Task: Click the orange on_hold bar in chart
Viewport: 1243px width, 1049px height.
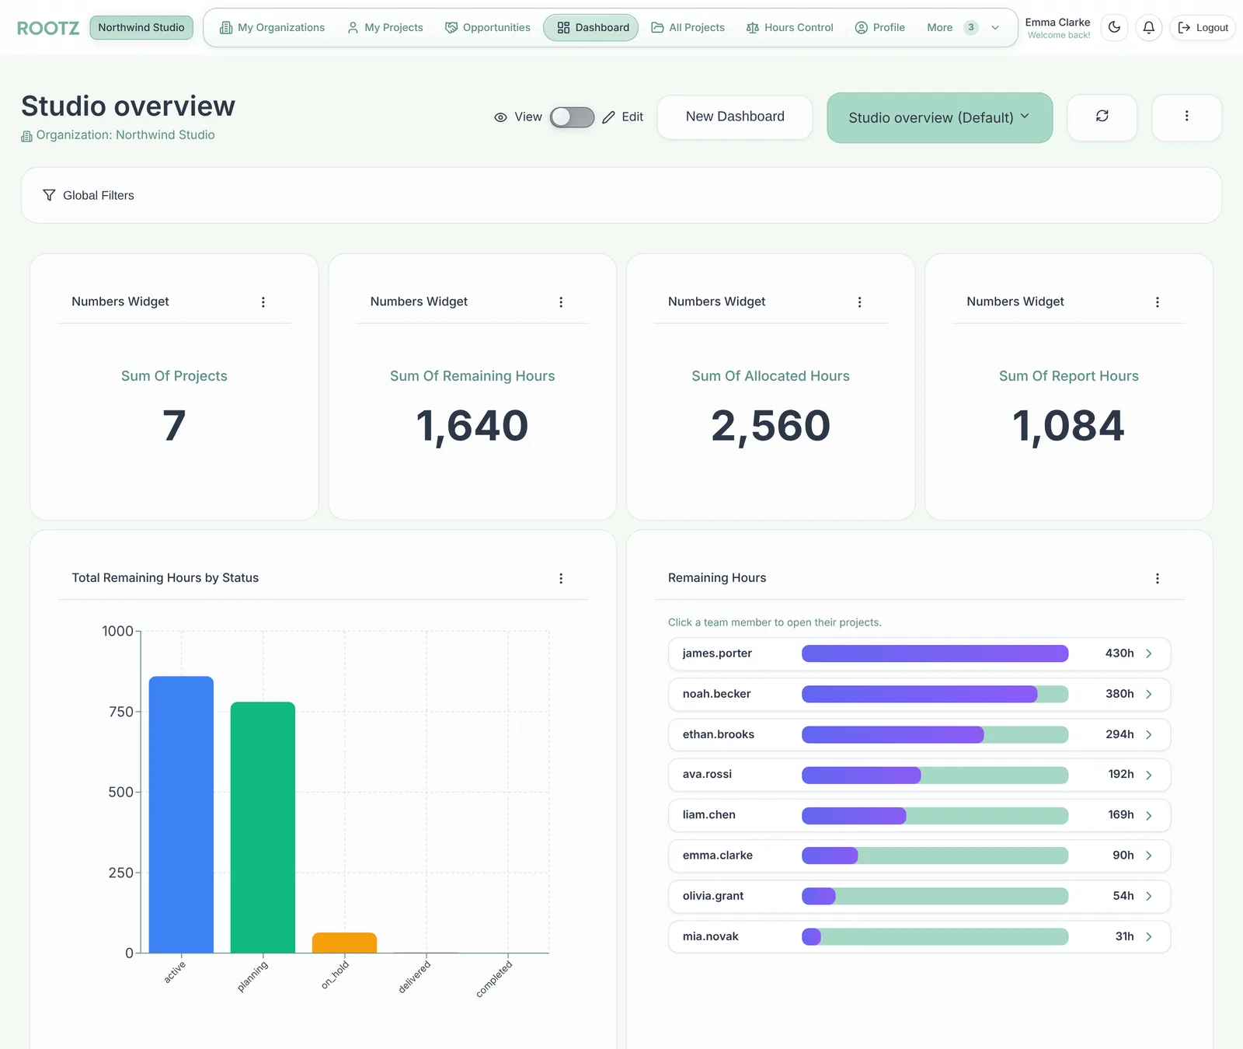Action: point(344,943)
